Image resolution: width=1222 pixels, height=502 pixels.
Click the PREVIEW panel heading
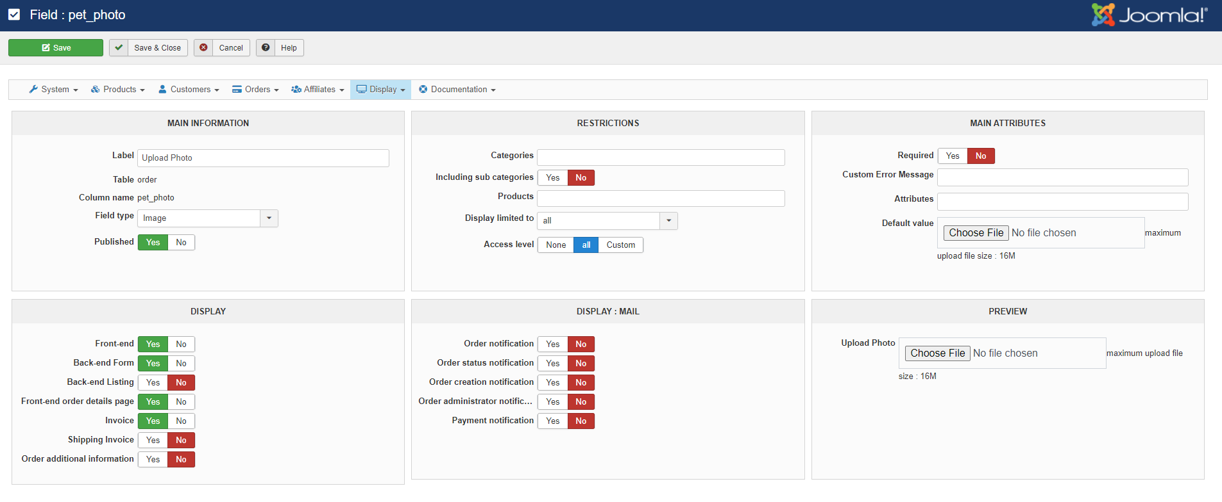click(1008, 311)
